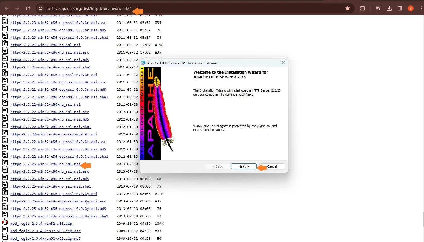Click text icon beside mod_fcgid-2.3.4-win32-x86.zip.md5

pyautogui.click(x=5, y=237)
